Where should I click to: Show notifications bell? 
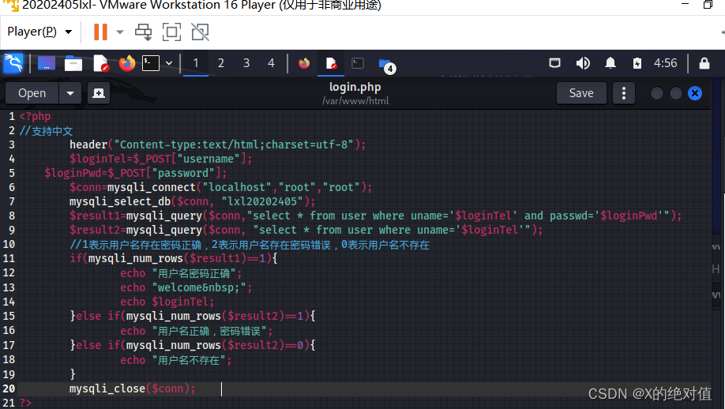pos(610,63)
